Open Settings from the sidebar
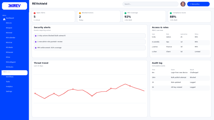 (9, 91)
